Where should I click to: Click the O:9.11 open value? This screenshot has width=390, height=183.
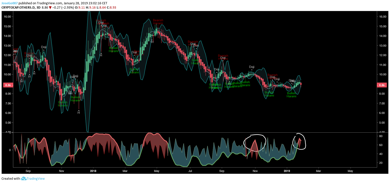pos(80,8)
